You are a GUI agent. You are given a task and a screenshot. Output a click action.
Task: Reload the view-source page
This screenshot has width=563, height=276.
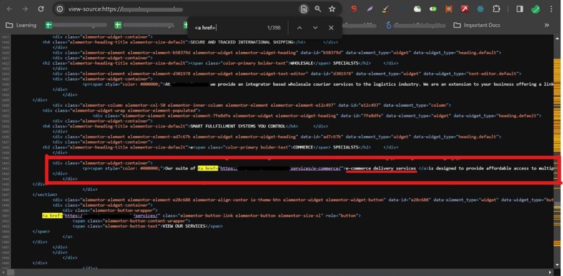point(41,9)
